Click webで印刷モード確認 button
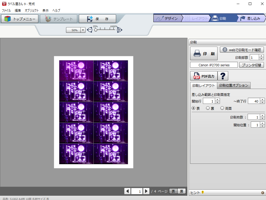Image resolution: width=266 pixels, height=200 pixels. tap(242, 50)
